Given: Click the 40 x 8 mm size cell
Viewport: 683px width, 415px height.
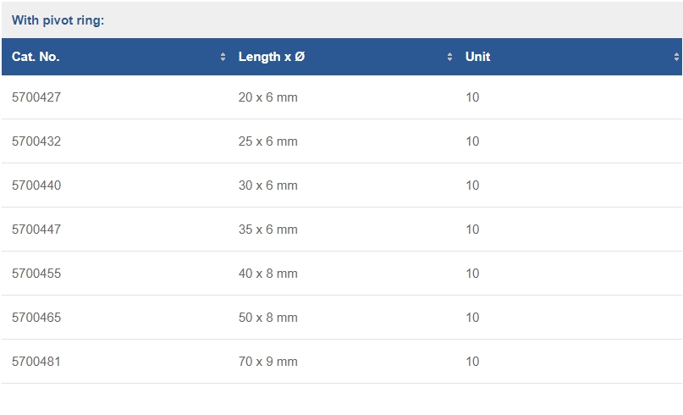Looking at the screenshot, I should (268, 274).
